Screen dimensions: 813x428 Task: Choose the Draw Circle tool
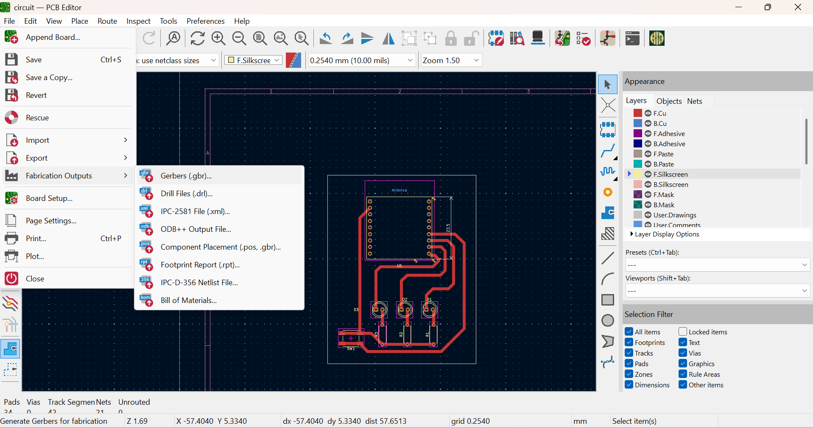click(x=608, y=321)
